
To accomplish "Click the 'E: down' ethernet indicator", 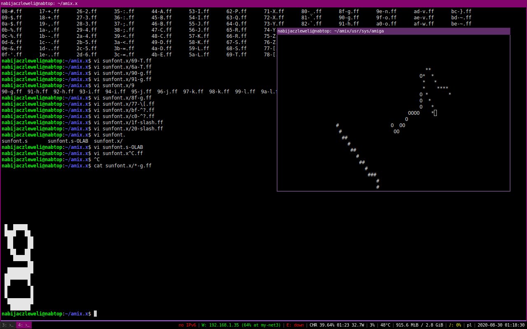I will pyautogui.click(x=295, y=325).
